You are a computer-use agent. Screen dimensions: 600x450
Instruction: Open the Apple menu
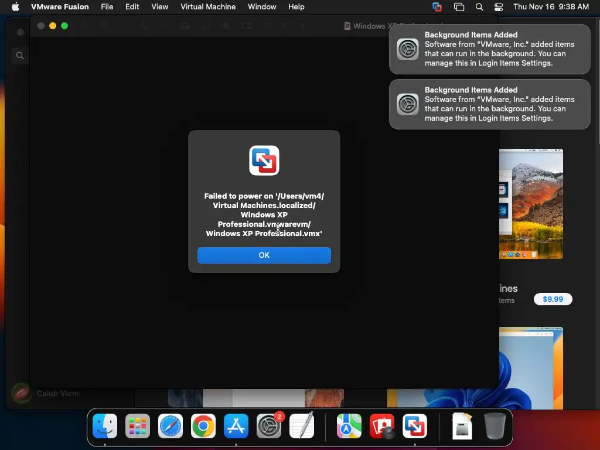[x=15, y=6]
